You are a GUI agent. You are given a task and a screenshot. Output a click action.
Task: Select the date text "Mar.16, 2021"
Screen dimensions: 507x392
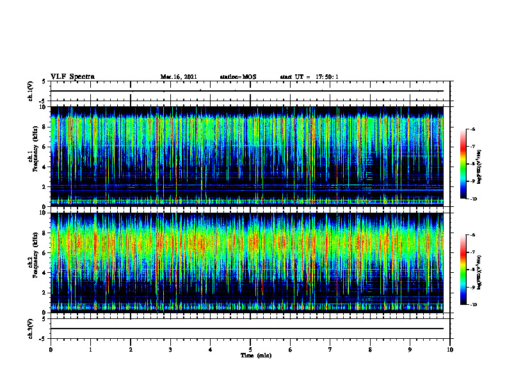(179, 77)
